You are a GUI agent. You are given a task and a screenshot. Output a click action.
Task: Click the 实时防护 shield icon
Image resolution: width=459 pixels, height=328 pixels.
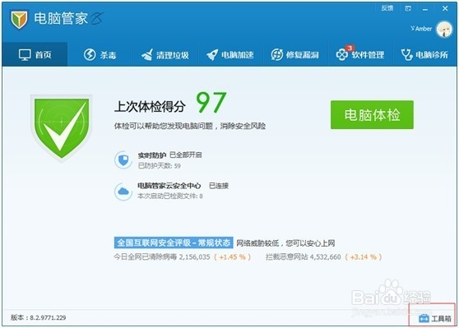click(123, 159)
